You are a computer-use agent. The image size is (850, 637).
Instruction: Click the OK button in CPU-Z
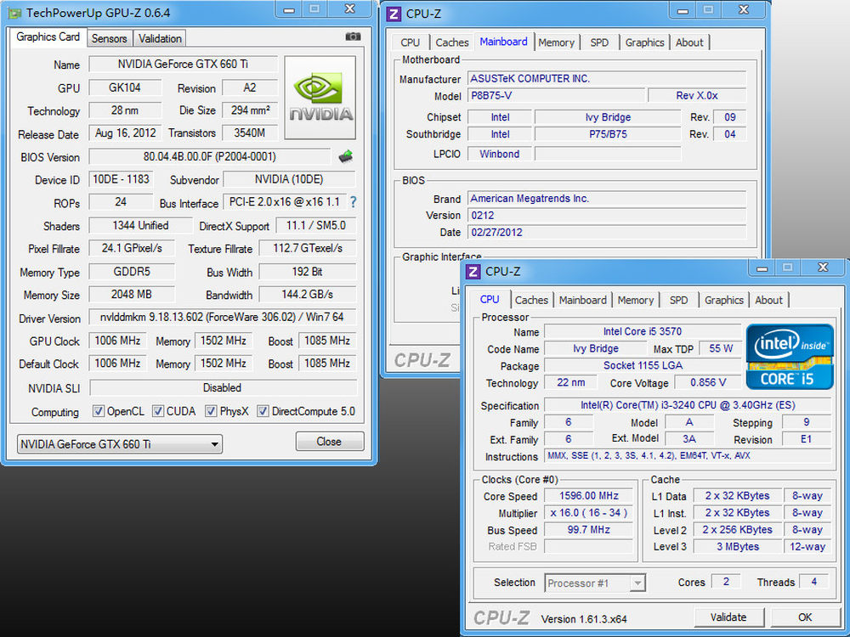(x=805, y=617)
